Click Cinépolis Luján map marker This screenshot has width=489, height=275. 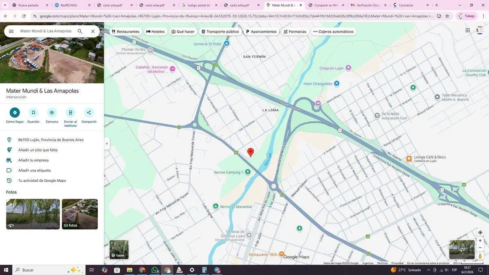point(348,68)
